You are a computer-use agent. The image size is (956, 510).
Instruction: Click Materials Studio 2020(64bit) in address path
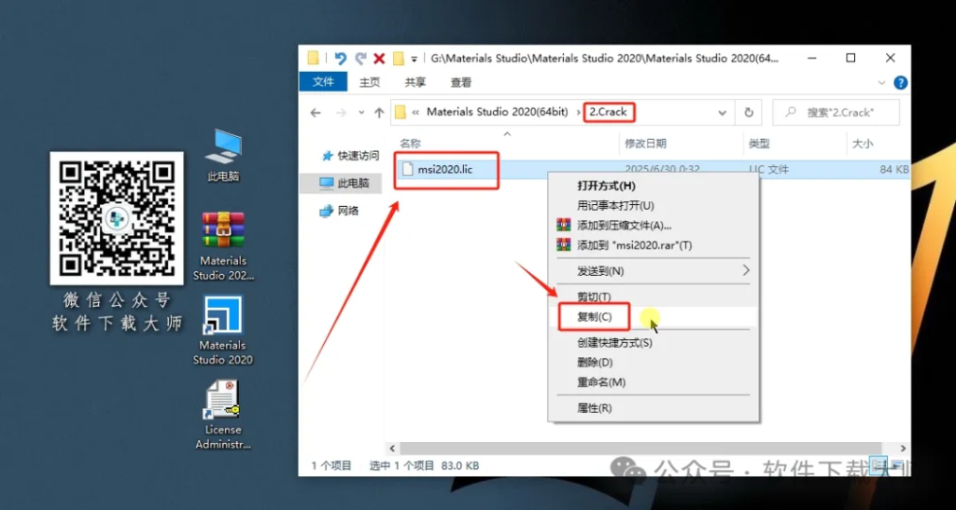[x=497, y=112]
